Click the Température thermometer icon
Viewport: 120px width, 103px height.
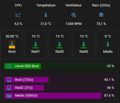pyautogui.click(x=46, y=15)
